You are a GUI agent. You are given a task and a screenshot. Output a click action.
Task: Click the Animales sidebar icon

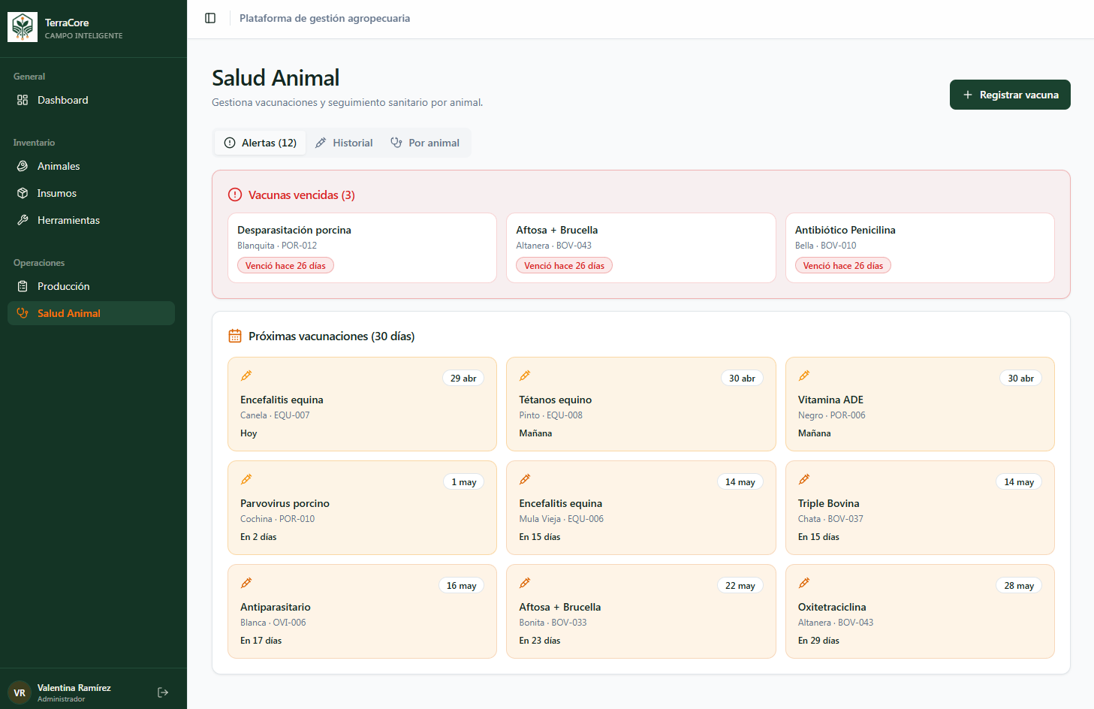[23, 166]
